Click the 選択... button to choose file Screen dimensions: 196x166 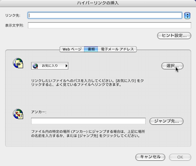[x=172, y=66]
